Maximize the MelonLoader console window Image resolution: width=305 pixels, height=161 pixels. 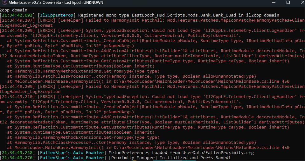point(288,2)
